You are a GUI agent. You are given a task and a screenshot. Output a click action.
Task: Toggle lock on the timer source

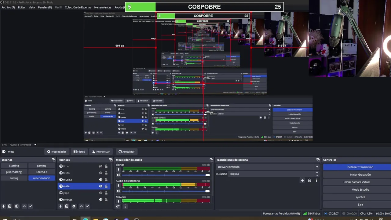coord(106,166)
